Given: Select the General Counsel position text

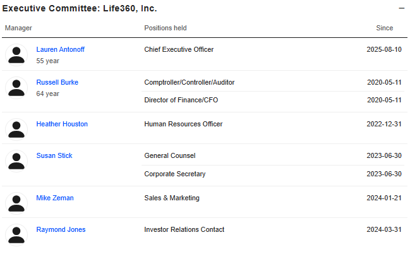Looking at the screenshot, I should coord(170,155).
